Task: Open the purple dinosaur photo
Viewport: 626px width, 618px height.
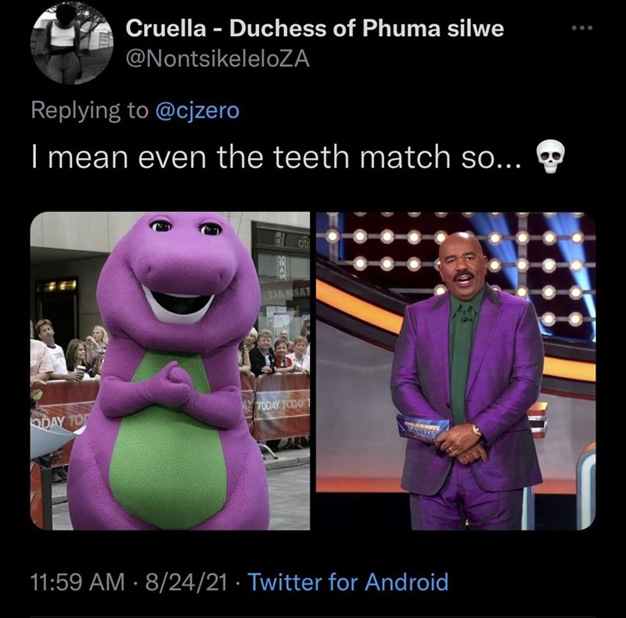Action: [170, 371]
